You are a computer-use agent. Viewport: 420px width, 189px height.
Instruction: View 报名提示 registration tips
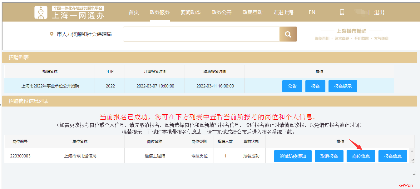pyautogui.click(x=343, y=86)
